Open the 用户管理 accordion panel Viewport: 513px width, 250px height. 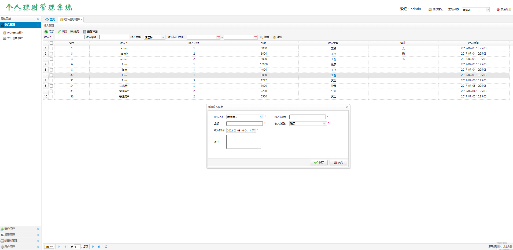point(20,247)
